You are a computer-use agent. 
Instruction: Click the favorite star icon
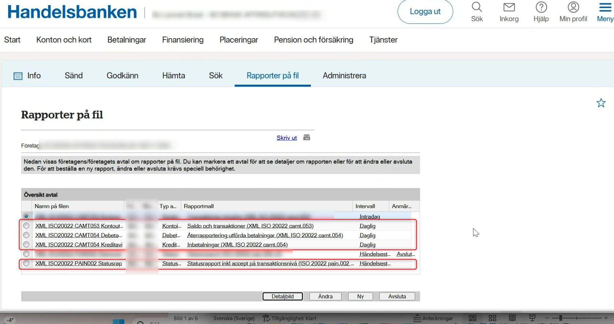tap(601, 103)
